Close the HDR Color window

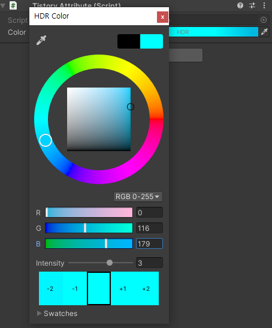(x=162, y=17)
